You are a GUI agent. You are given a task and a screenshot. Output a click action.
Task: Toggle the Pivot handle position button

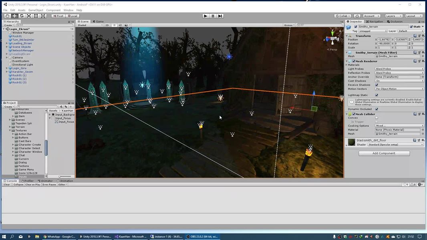click(58, 16)
